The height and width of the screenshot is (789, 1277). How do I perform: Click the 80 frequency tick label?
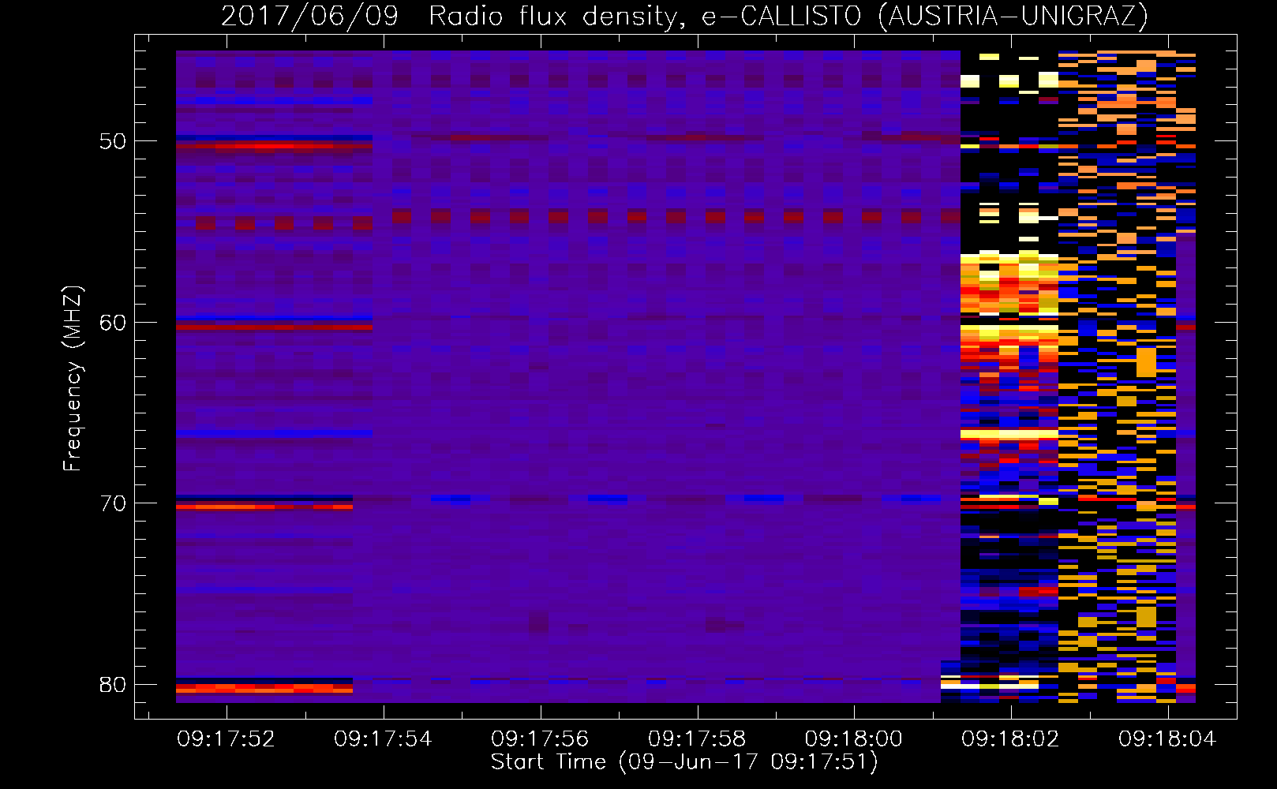tap(113, 685)
